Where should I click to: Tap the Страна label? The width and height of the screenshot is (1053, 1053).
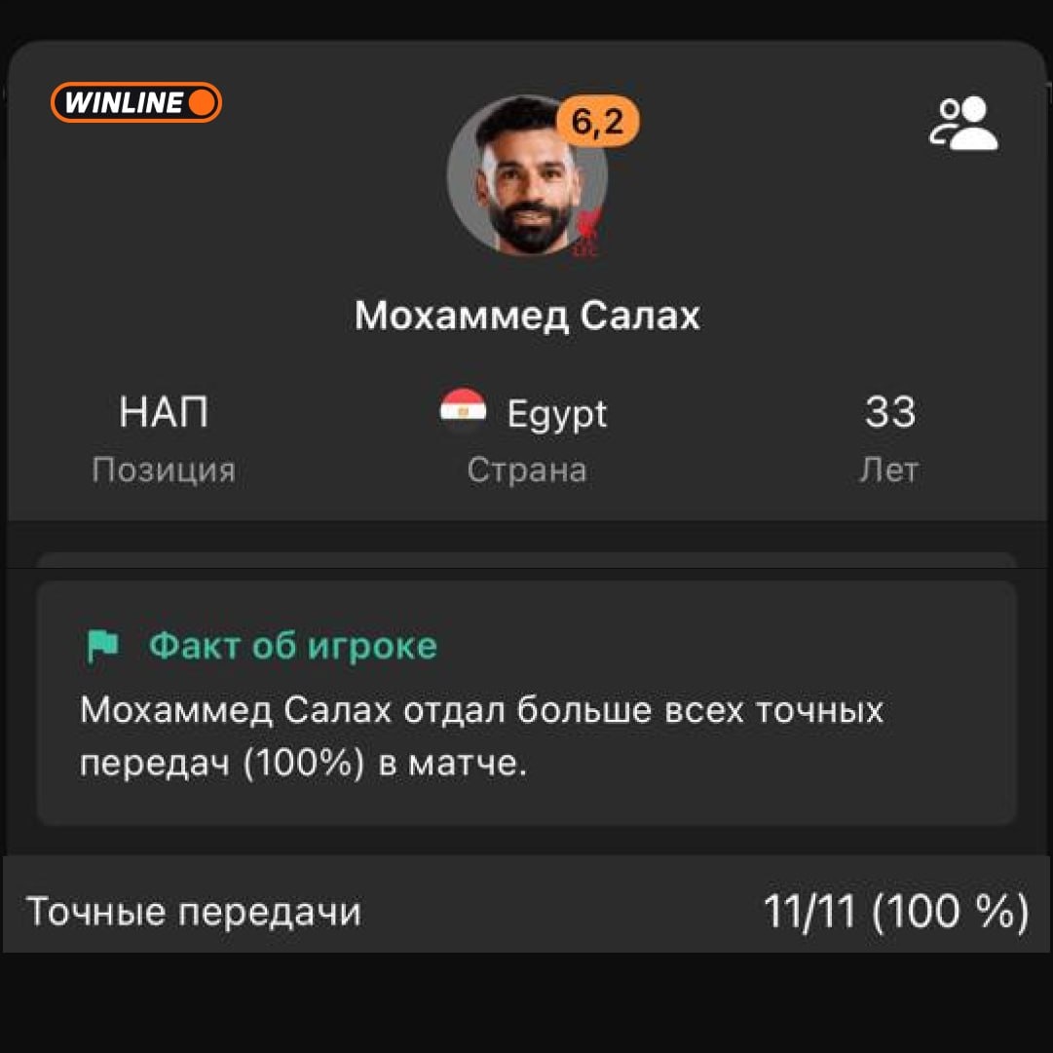(x=527, y=470)
